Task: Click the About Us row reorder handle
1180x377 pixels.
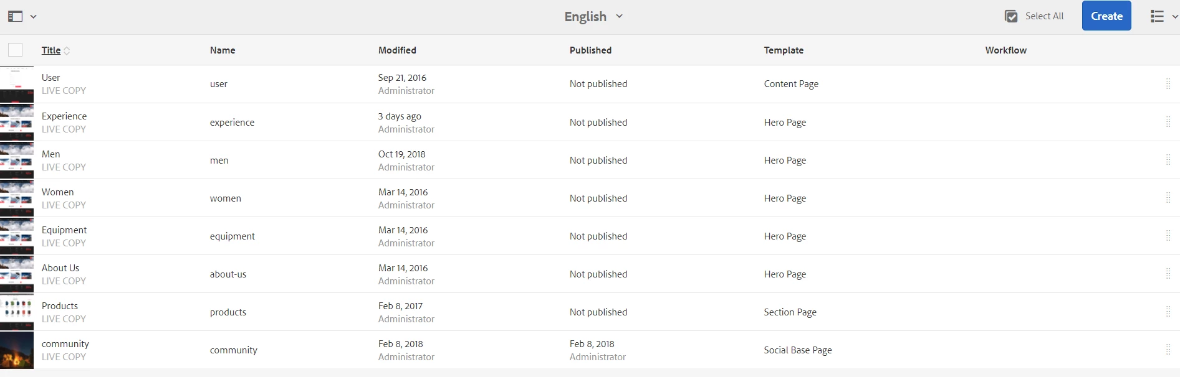Action: coord(1168,274)
